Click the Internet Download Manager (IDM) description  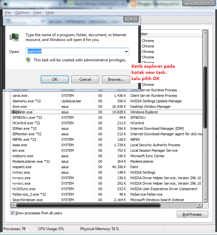(157, 128)
